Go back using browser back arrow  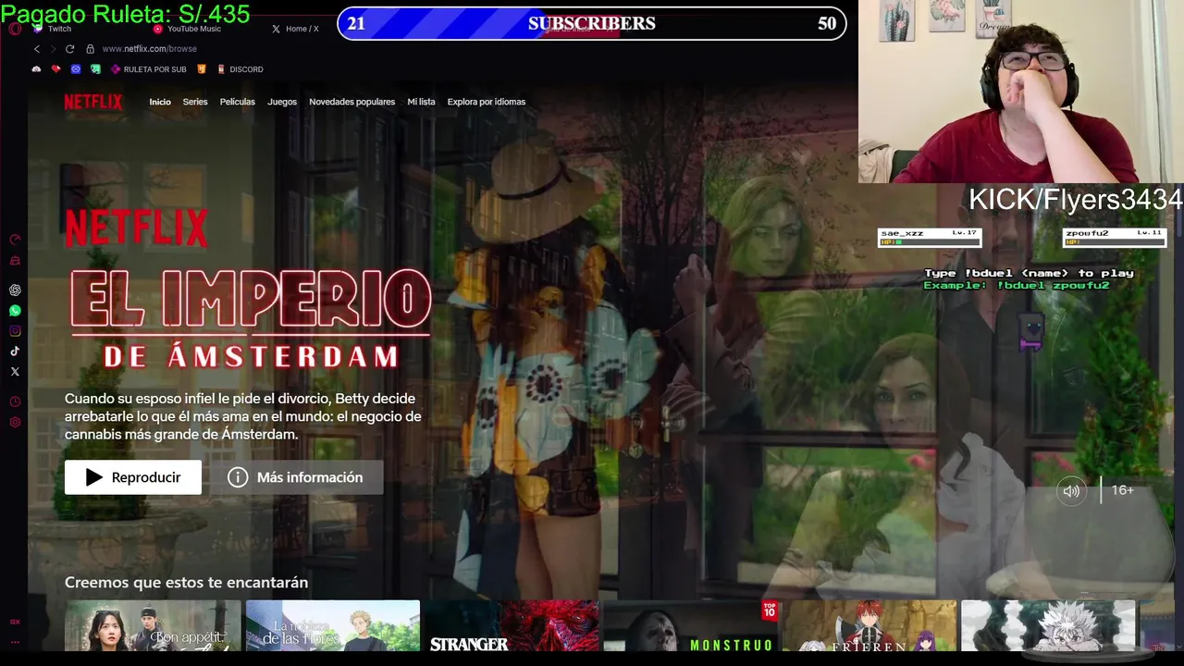tap(37, 49)
